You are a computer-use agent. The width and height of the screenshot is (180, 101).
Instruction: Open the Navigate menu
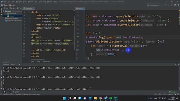pyautogui.click(x=19, y=2)
